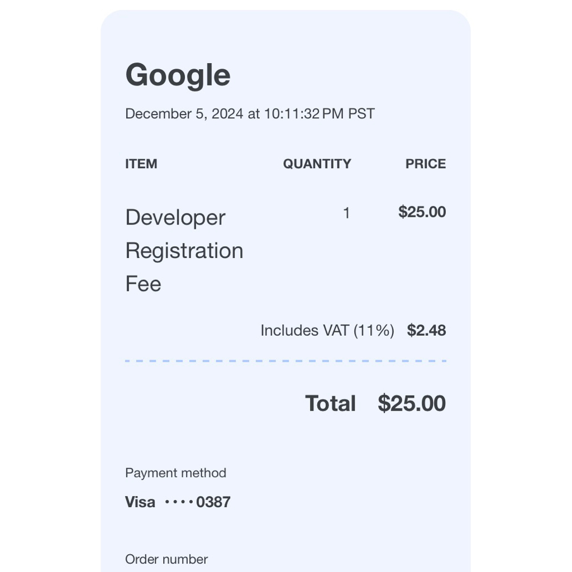The image size is (572, 572).
Task: Click the Includes VAT (11%) label
Action: tap(327, 331)
